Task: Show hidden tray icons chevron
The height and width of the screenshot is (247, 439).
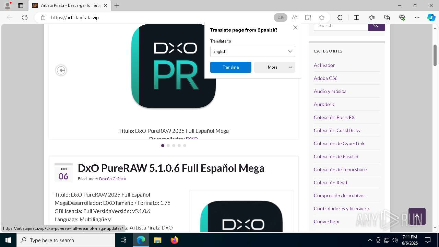Action: click(370, 240)
